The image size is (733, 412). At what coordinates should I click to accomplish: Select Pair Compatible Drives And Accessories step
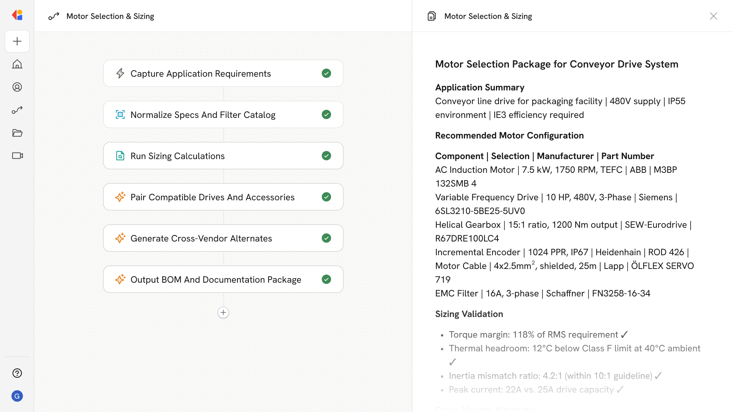coord(212,197)
